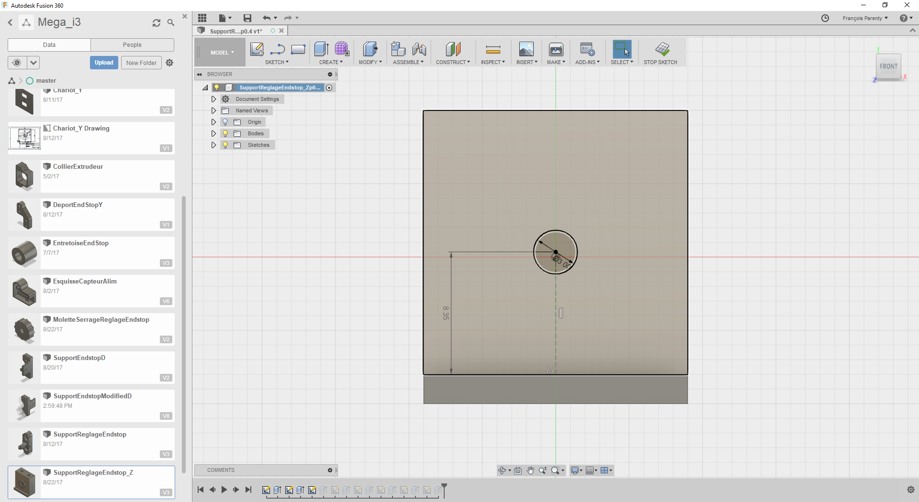Toggle visibility bulb of Sketches folder

pos(225,145)
